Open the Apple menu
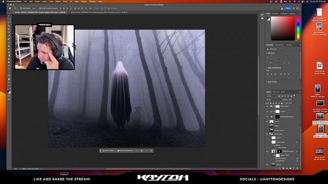Image resolution: width=328 pixels, height=184 pixels. click(x=3, y=2)
